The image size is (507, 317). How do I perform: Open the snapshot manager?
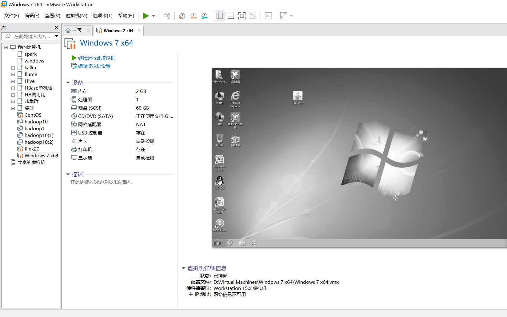204,16
